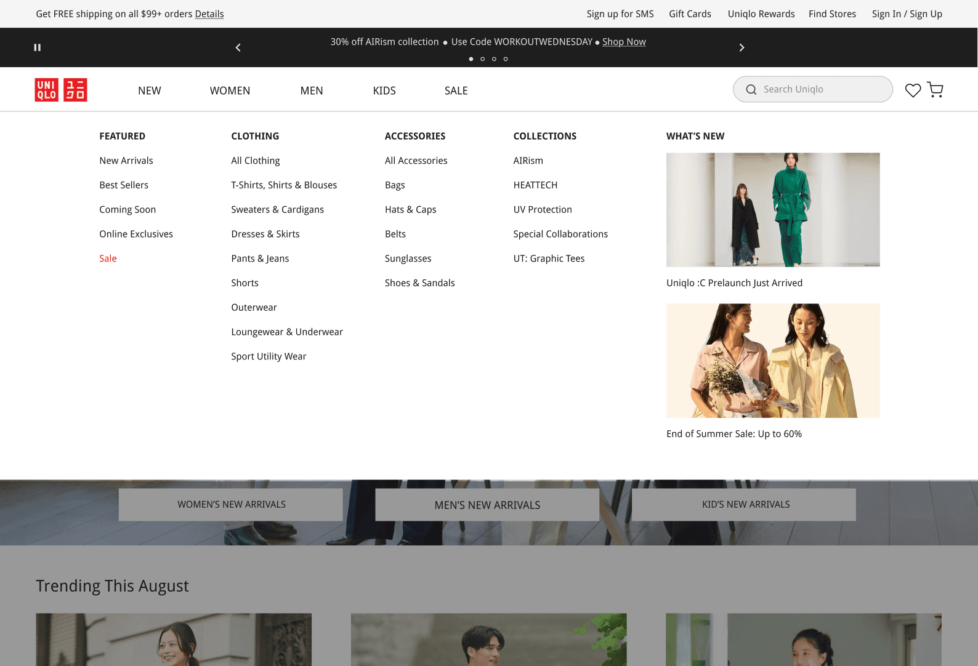Click the Uniqlo red logo
The width and height of the screenshot is (978, 666).
[61, 90]
